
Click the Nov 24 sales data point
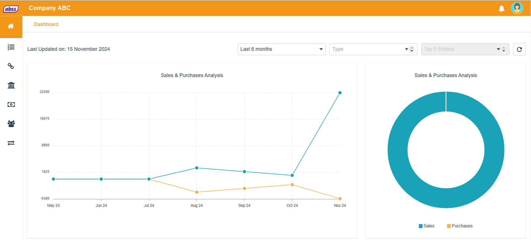(340, 93)
